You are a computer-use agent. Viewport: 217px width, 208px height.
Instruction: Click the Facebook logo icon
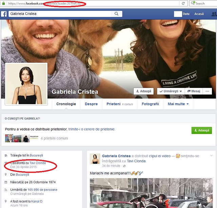pos(4,14)
